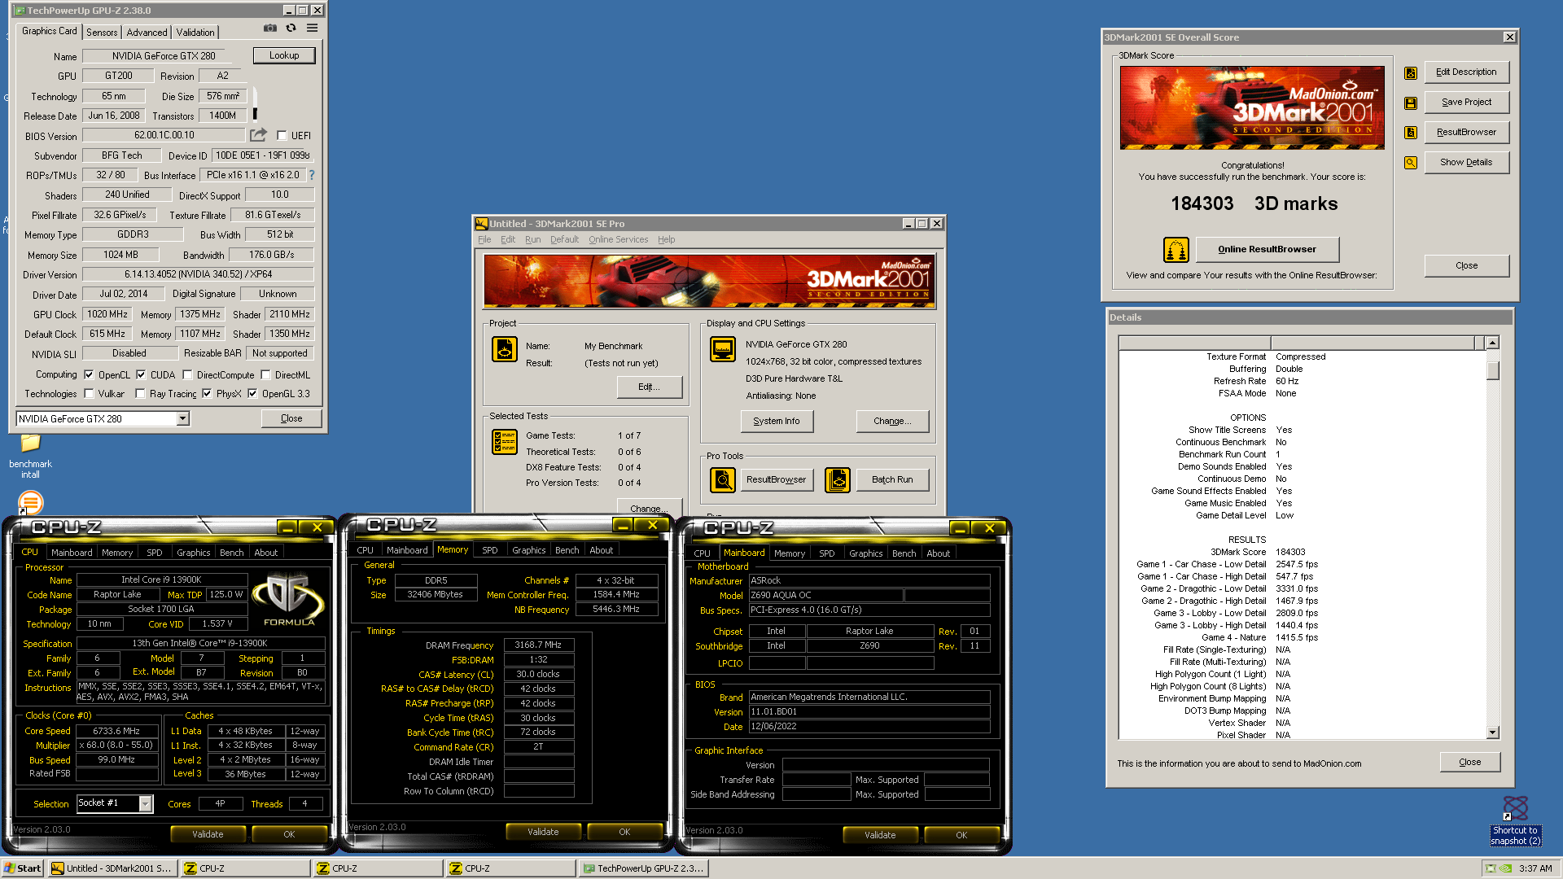Screen dimensions: 1563x879
Task: Minimize the CPU-Z Memory window
Action: tap(623, 526)
